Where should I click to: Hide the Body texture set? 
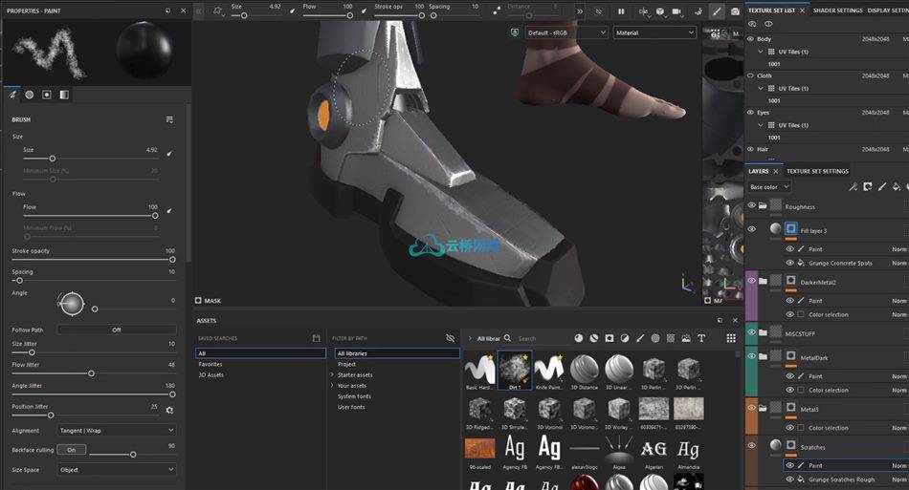(x=751, y=39)
